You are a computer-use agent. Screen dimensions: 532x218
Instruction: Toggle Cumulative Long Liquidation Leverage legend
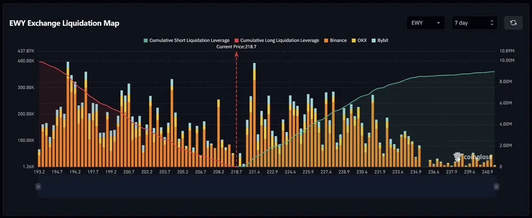pos(277,40)
